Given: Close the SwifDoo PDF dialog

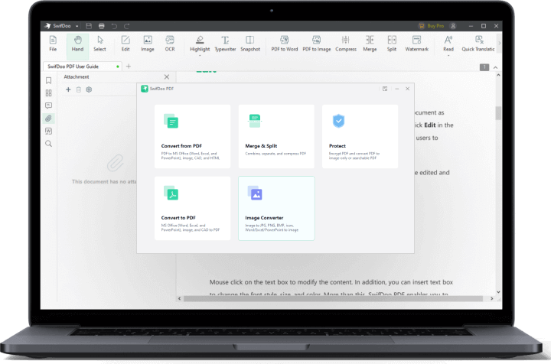Looking at the screenshot, I should (x=408, y=89).
